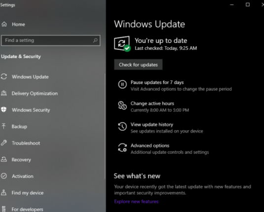Click the pause circle icon
This screenshot has height=212, width=264.
(123, 84)
